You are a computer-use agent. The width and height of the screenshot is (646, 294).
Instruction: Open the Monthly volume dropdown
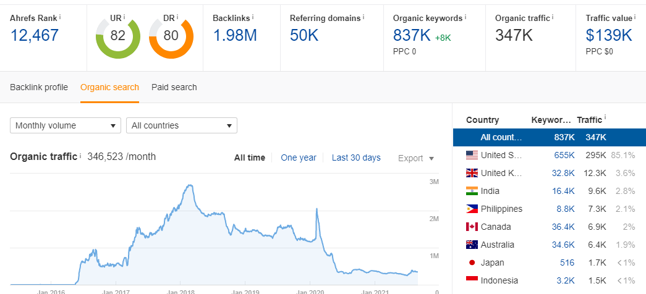pyautogui.click(x=66, y=125)
